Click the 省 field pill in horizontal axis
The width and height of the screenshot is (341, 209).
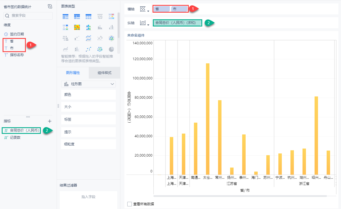click(161, 9)
